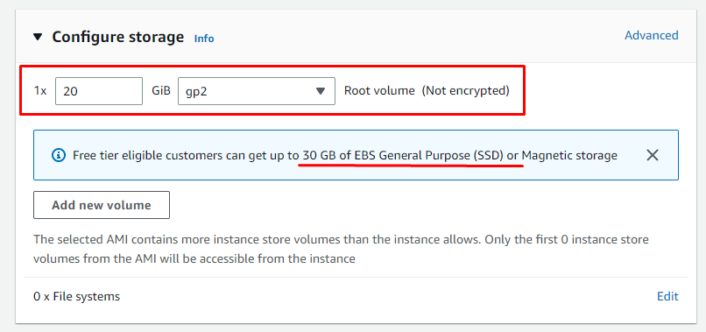Select the Root volume label
The height and width of the screenshot is (332, 706).
click(379, 90)
